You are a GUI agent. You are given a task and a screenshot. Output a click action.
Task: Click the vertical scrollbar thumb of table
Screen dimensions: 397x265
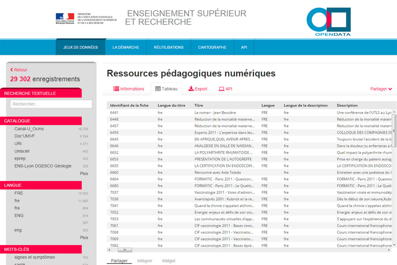point(394,131)
